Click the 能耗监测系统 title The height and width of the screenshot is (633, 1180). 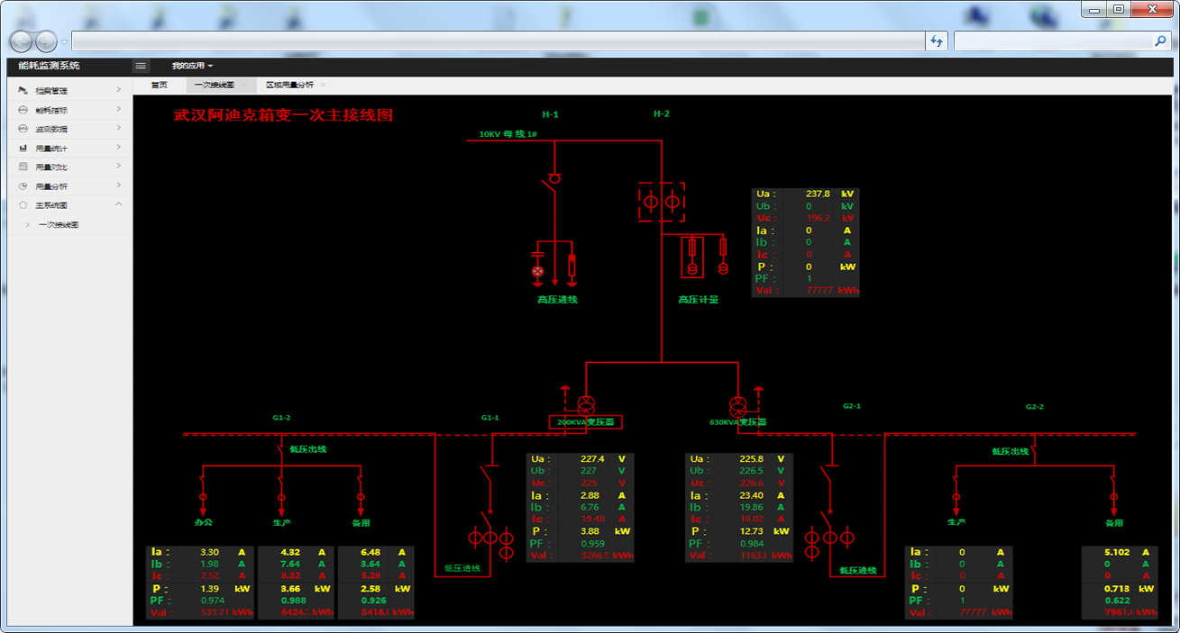(49, 66)
